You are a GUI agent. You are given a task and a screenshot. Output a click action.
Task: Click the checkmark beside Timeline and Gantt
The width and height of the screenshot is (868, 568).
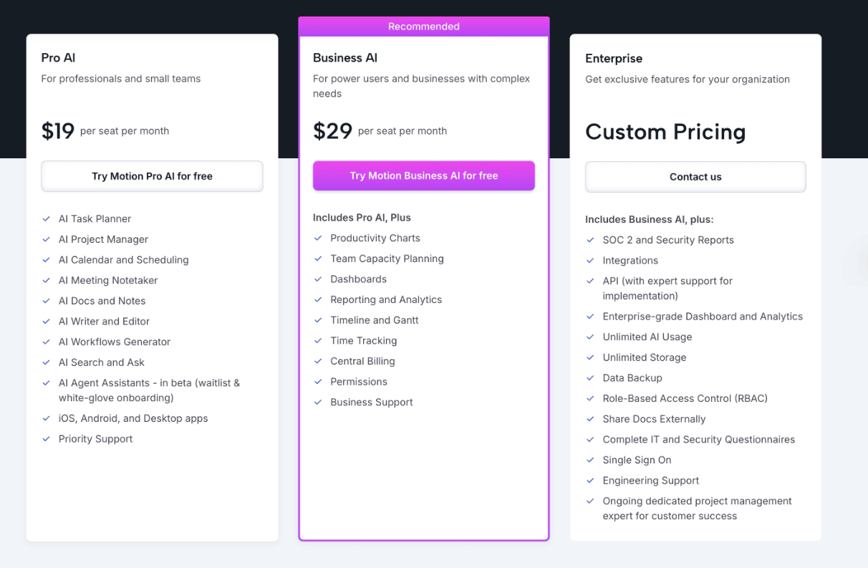coord(319,321)
